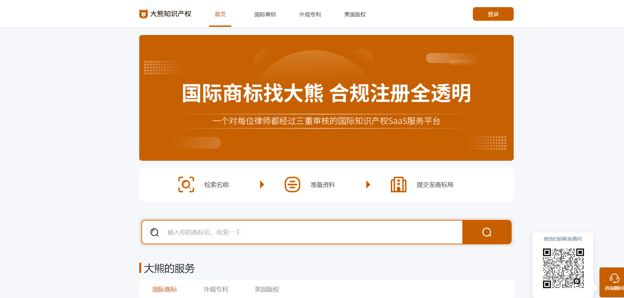624x298 pixels.
Task: Click the WeChat QR code image
Action: pyautogui.click(x=563, y=268)
